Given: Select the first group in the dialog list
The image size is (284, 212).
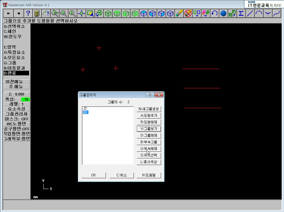Looking at the screenshot, I should click(85, 108).
